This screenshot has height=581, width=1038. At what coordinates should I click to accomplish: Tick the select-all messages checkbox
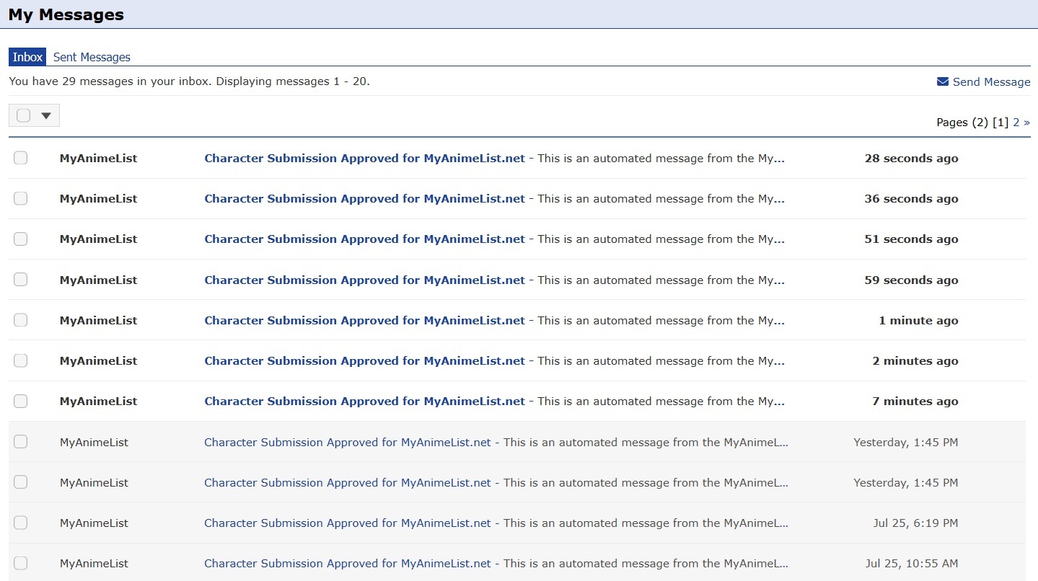[x=24, y=115]
